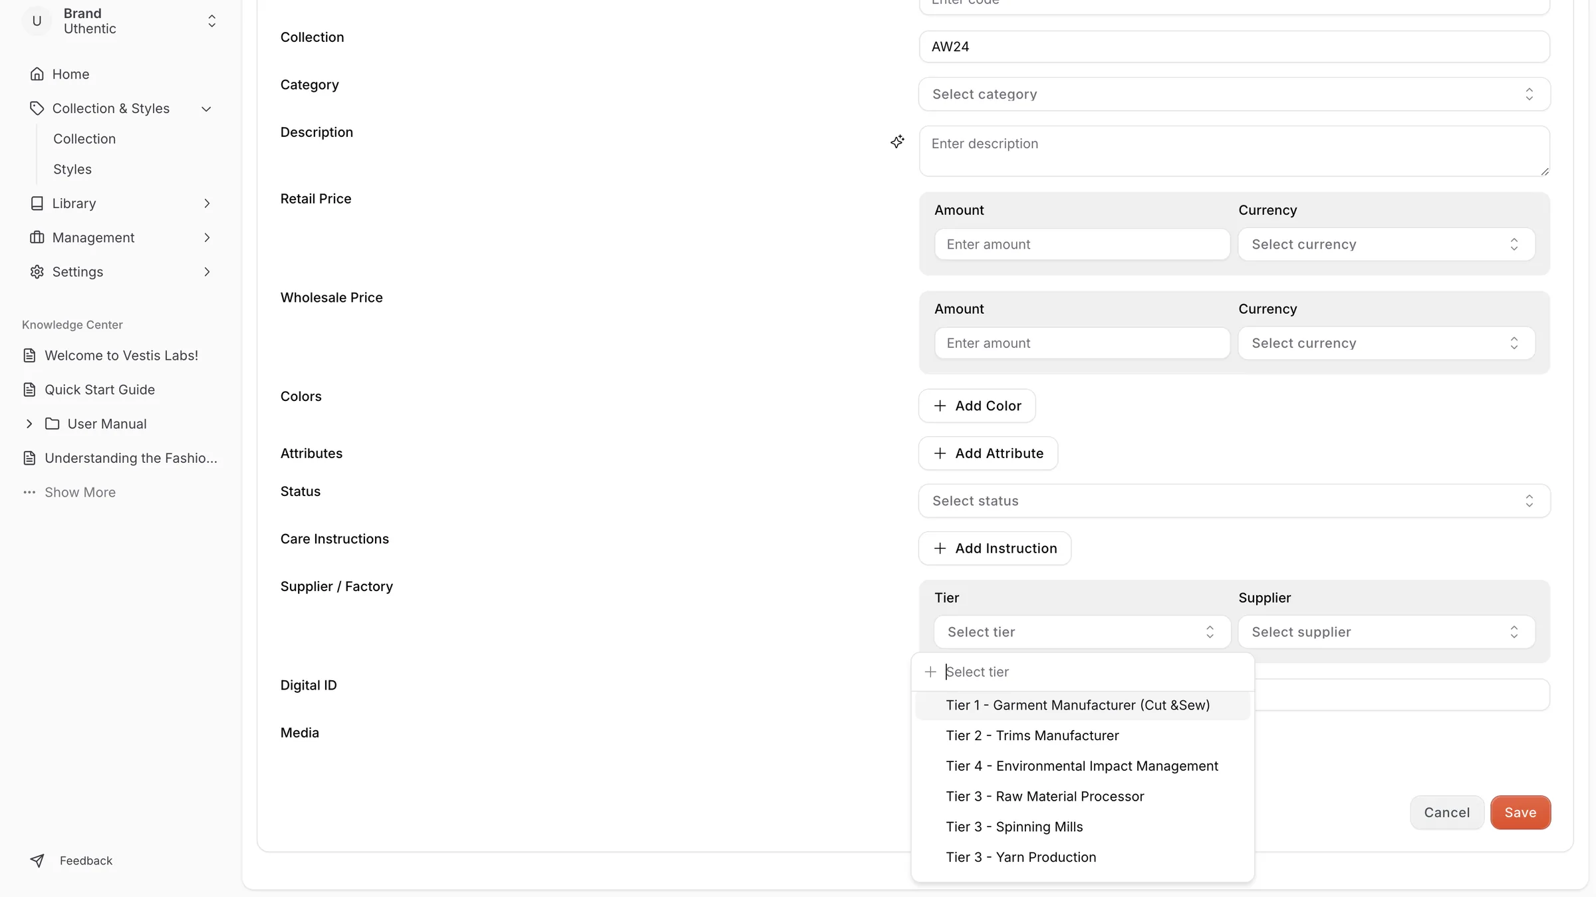
Task: Click the User Manual folder icon
Action: coord(53,424)
